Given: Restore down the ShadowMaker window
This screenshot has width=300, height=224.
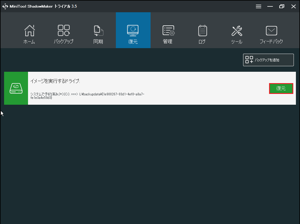Looking at the screenshot, I should click(282, 6).
